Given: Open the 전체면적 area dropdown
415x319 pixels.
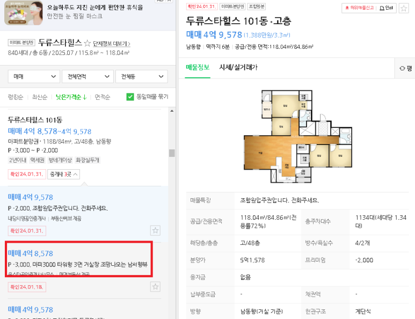Looking at the screenshot, I should pos(88,76).
